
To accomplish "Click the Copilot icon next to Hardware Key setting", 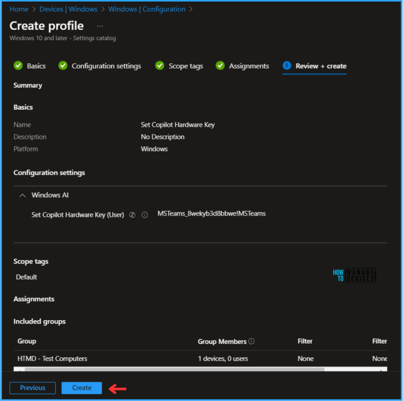I will click(x=132, y=215).
